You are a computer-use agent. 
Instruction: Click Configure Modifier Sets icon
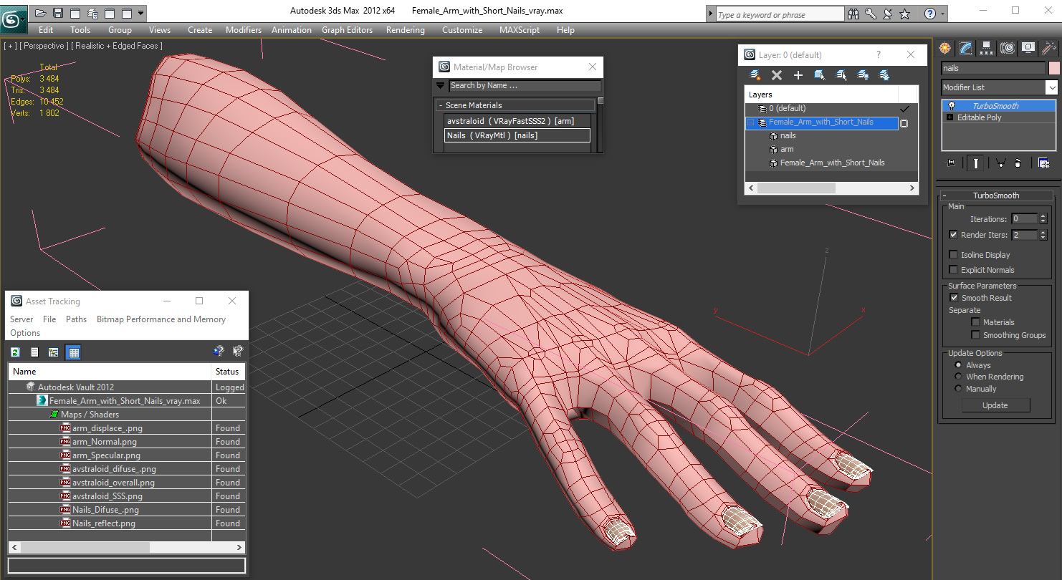coord(1044,163)
